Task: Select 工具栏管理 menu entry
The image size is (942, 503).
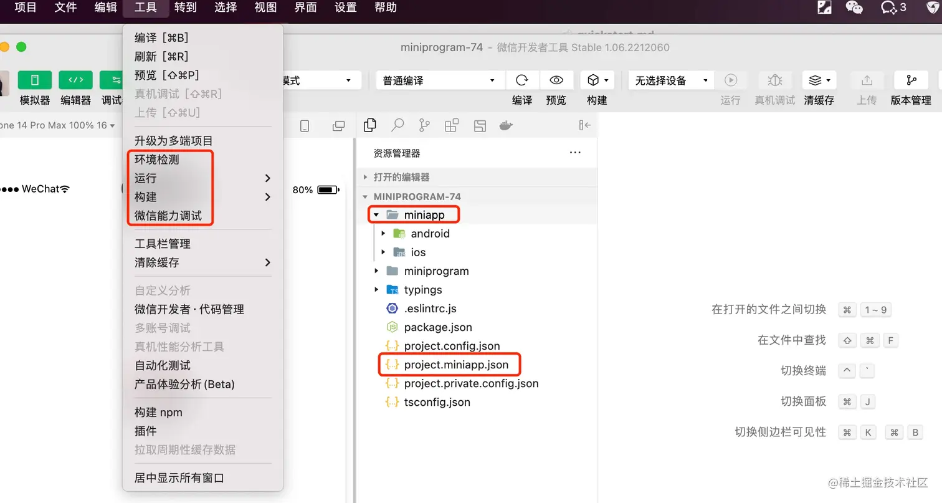Action: coord(203,244)
